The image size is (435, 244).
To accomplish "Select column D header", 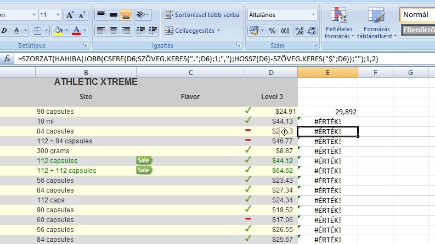I will tap(271, 72).
